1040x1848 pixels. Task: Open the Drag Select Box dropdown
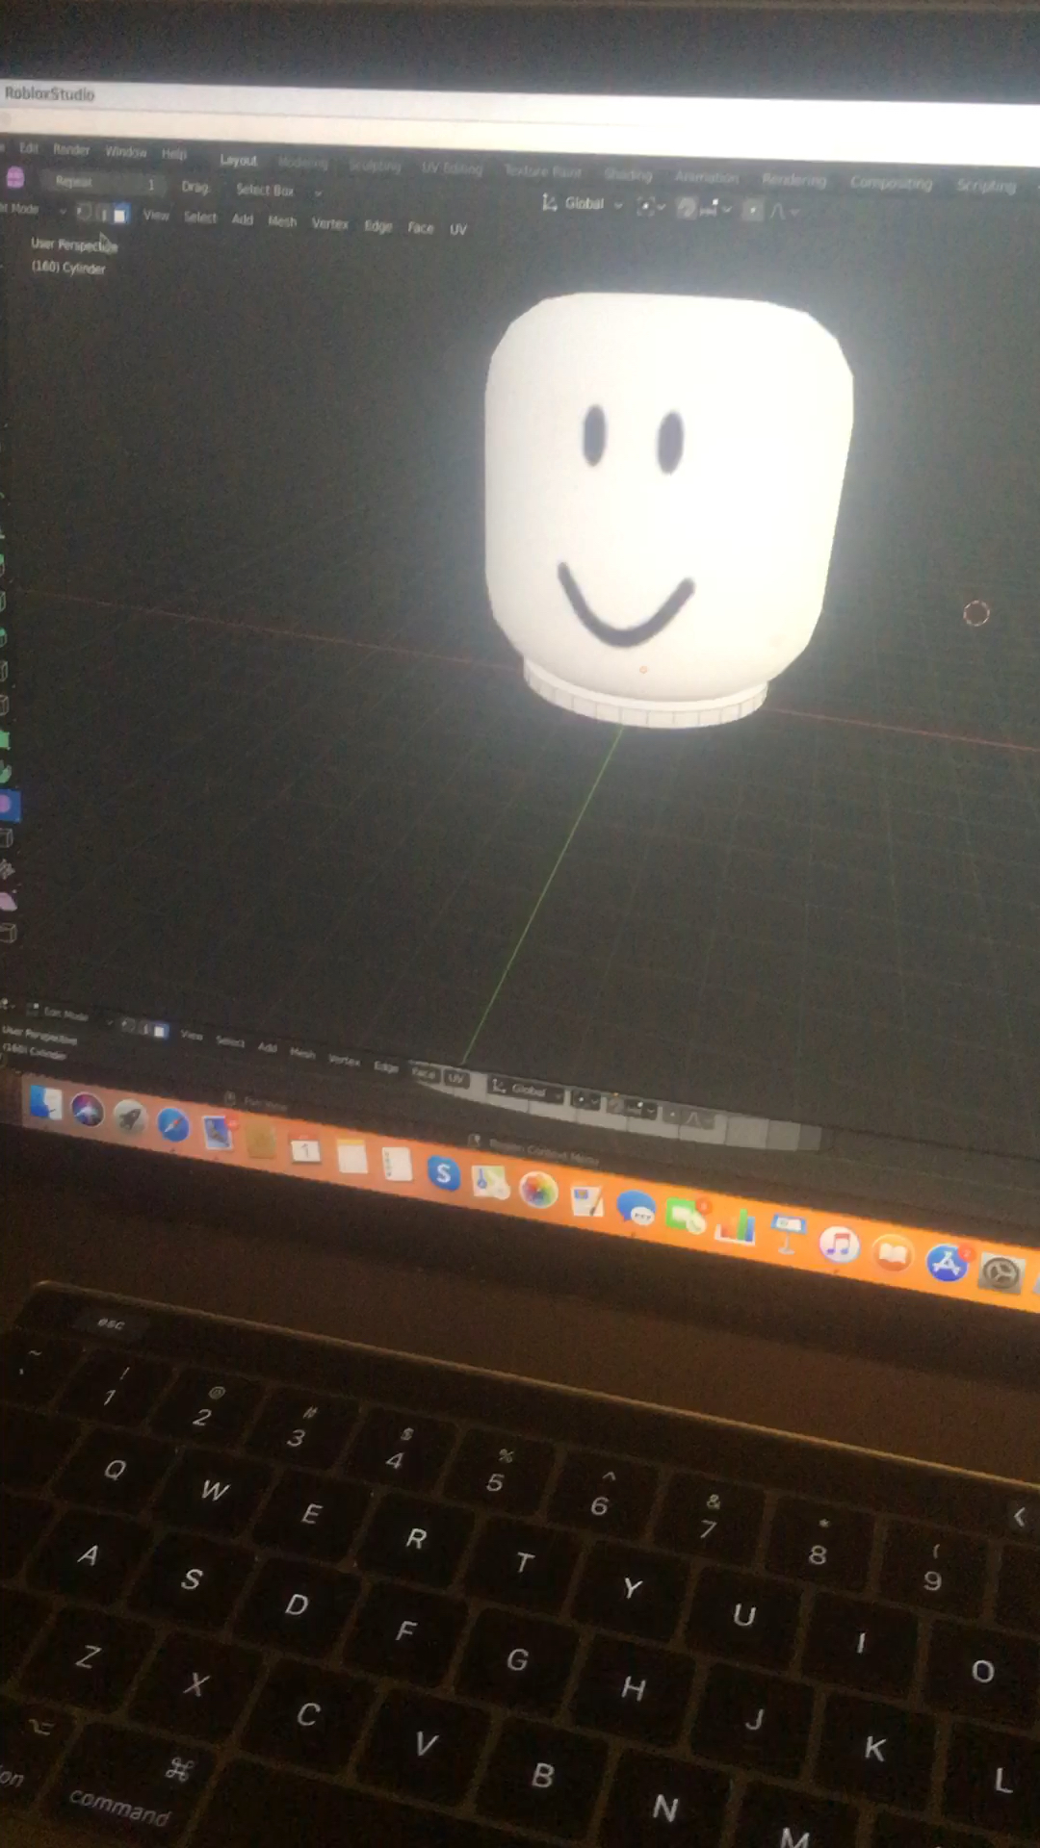(279, 191)
